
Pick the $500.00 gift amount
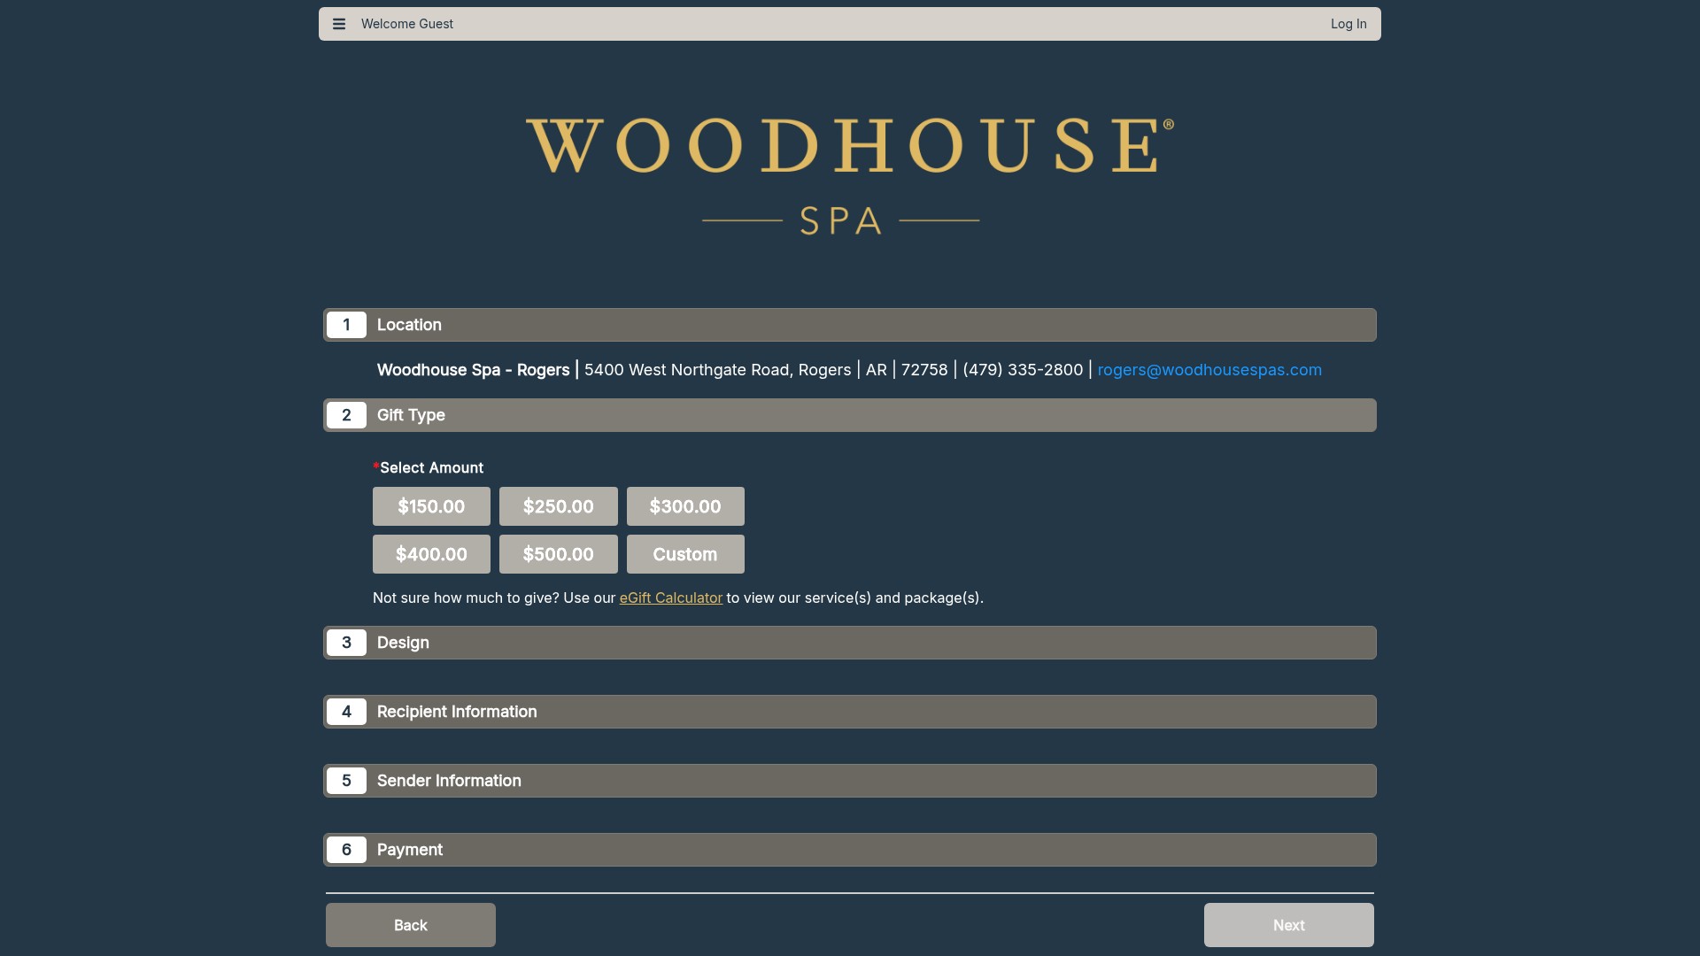(559, 554)
